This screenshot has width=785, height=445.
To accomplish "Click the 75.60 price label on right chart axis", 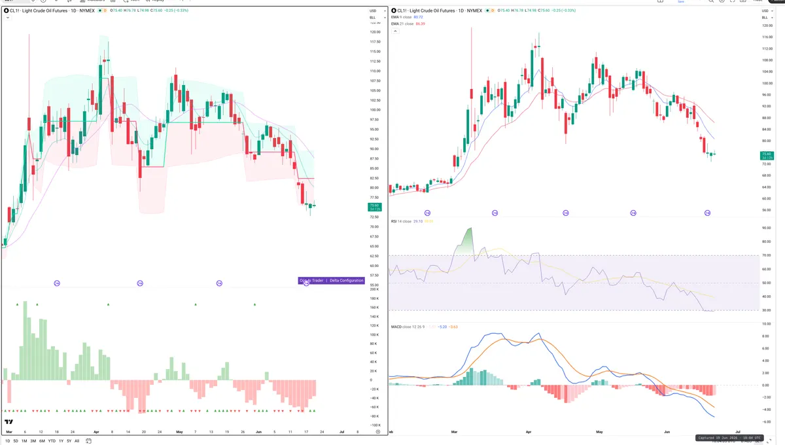I will (x=766, y=156).
